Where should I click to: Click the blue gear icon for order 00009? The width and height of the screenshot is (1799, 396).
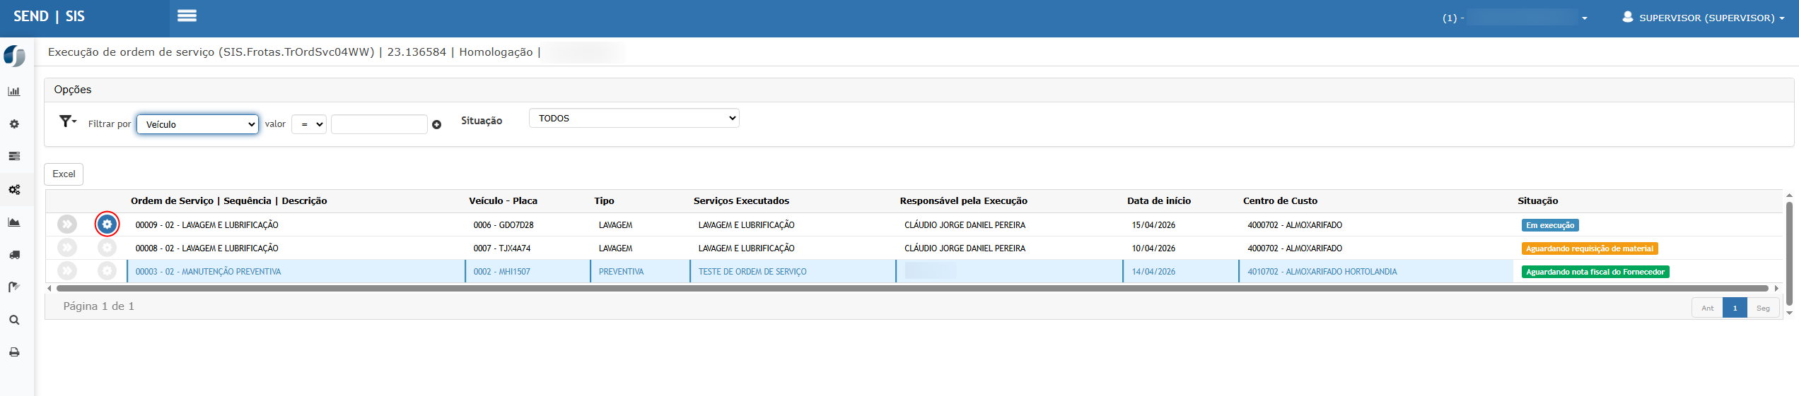click(x=107, y=224)
